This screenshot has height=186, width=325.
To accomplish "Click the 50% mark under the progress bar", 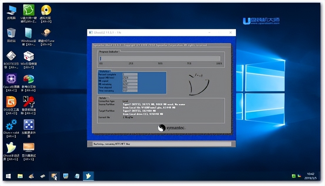I will pos(160,64).
